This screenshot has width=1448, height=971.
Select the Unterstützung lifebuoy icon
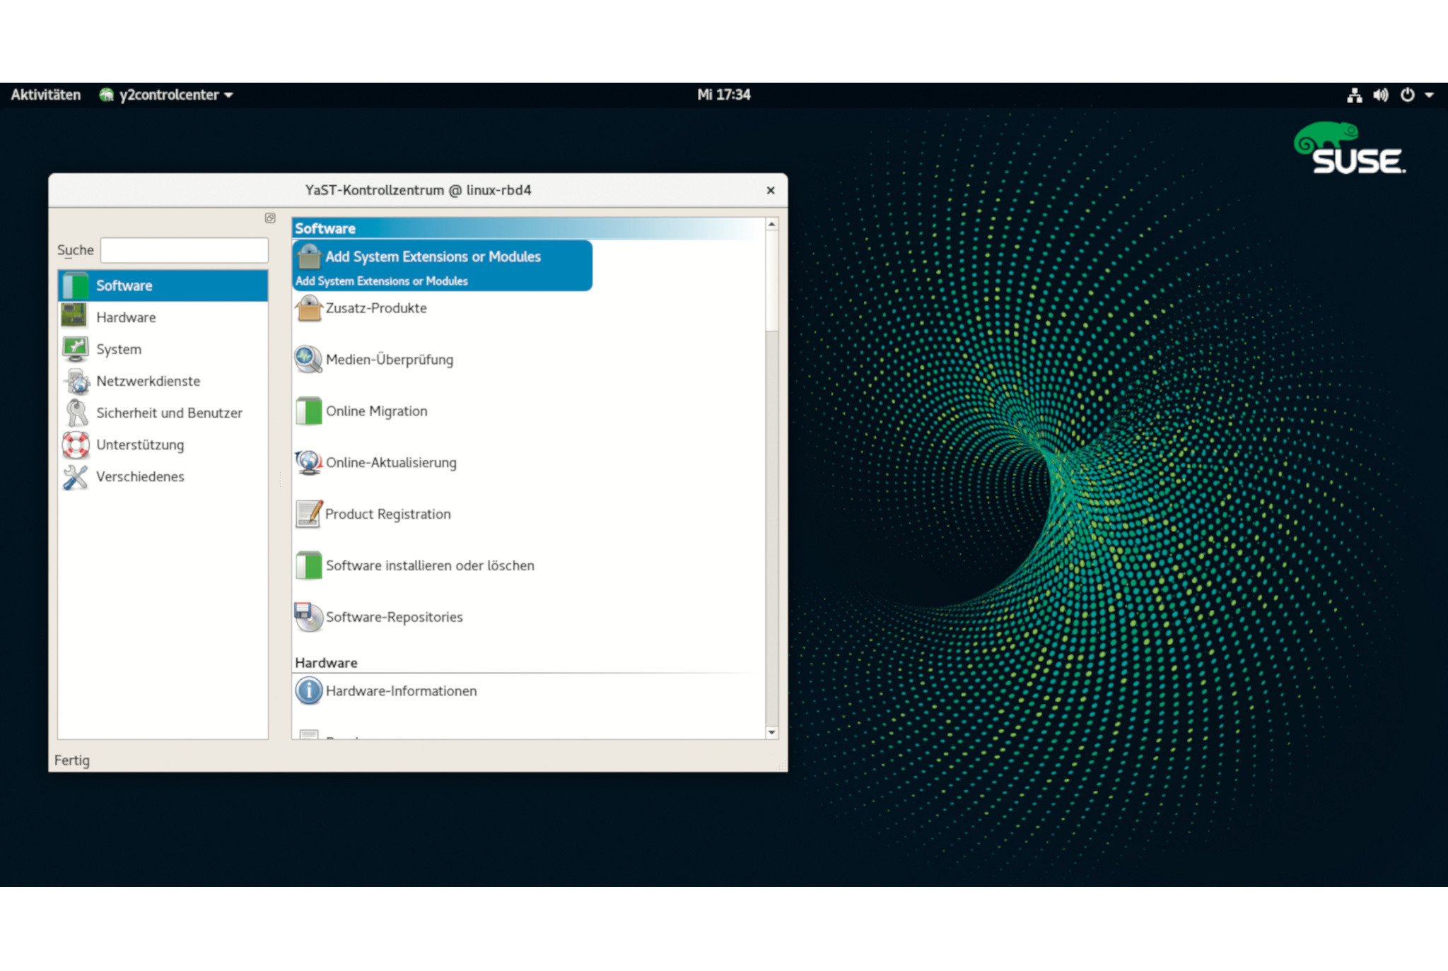[76, 445]
